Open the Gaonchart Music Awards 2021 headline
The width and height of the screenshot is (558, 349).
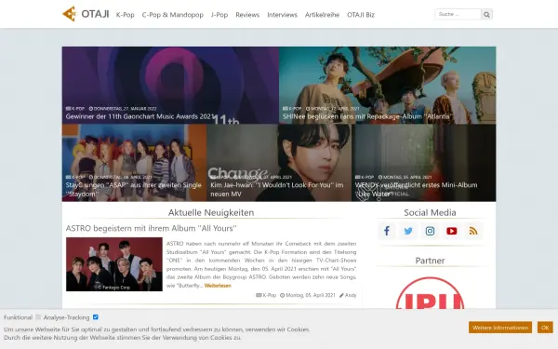point(140,116)
